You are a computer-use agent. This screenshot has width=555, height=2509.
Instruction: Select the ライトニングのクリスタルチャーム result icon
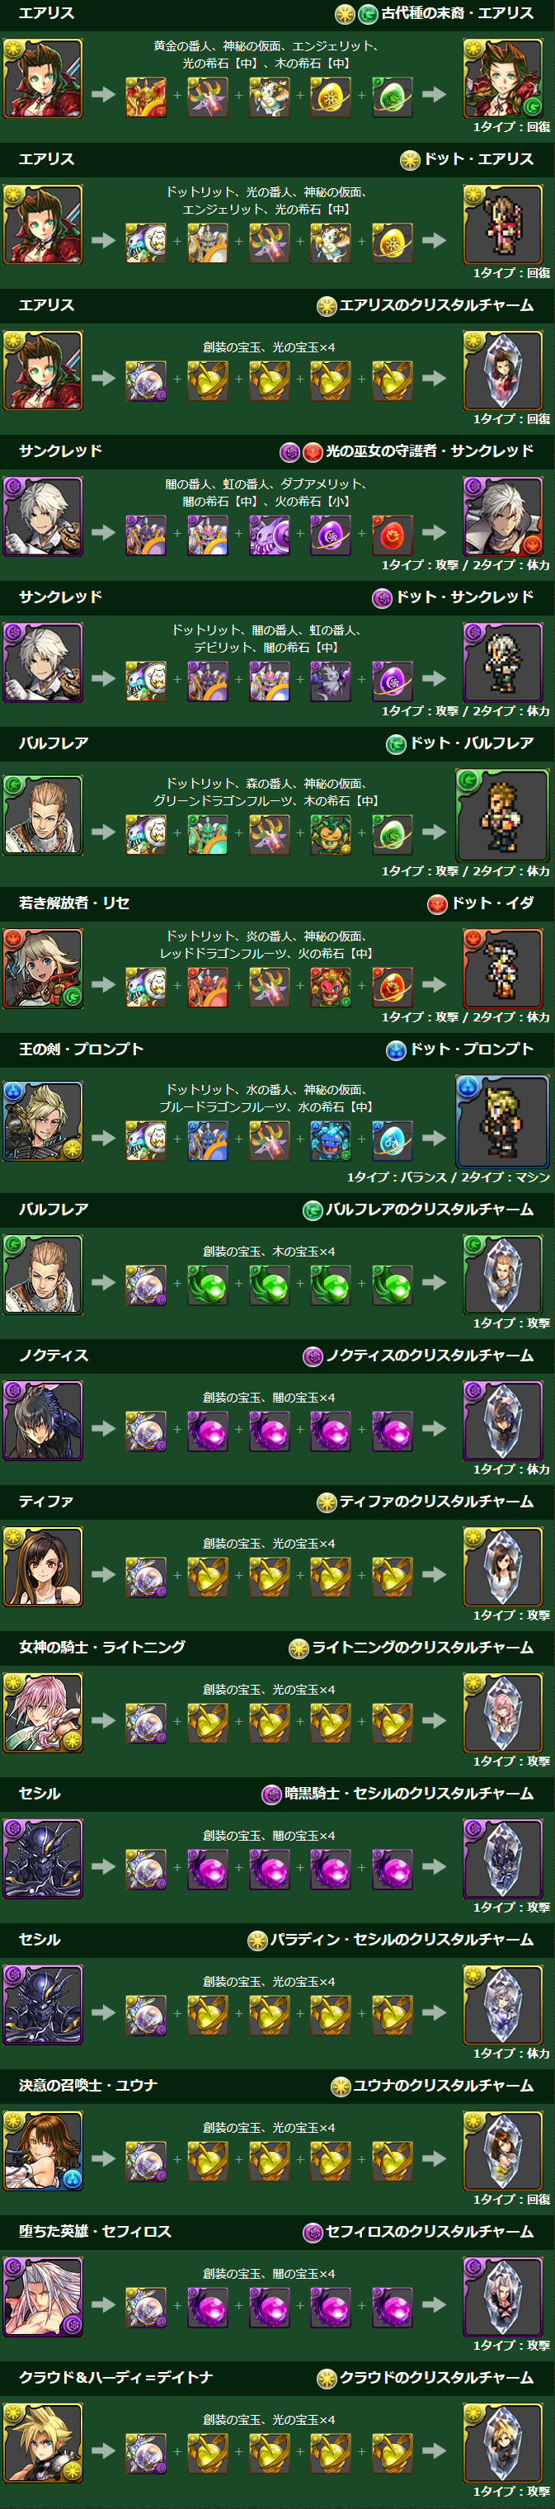tap(502, 1712)
